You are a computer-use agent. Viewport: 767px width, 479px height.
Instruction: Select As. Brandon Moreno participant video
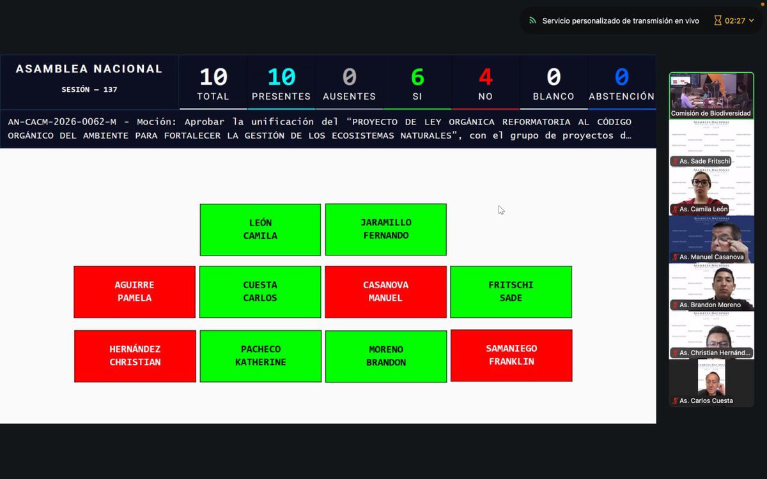click(x=711, y=287)
